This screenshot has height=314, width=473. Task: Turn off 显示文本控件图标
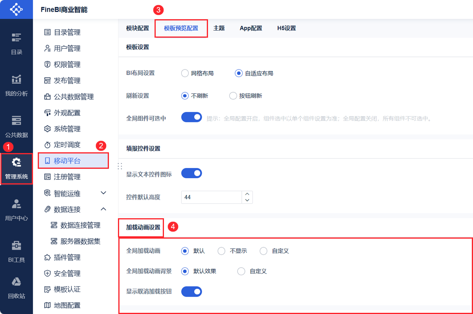[x=191, y=173]
